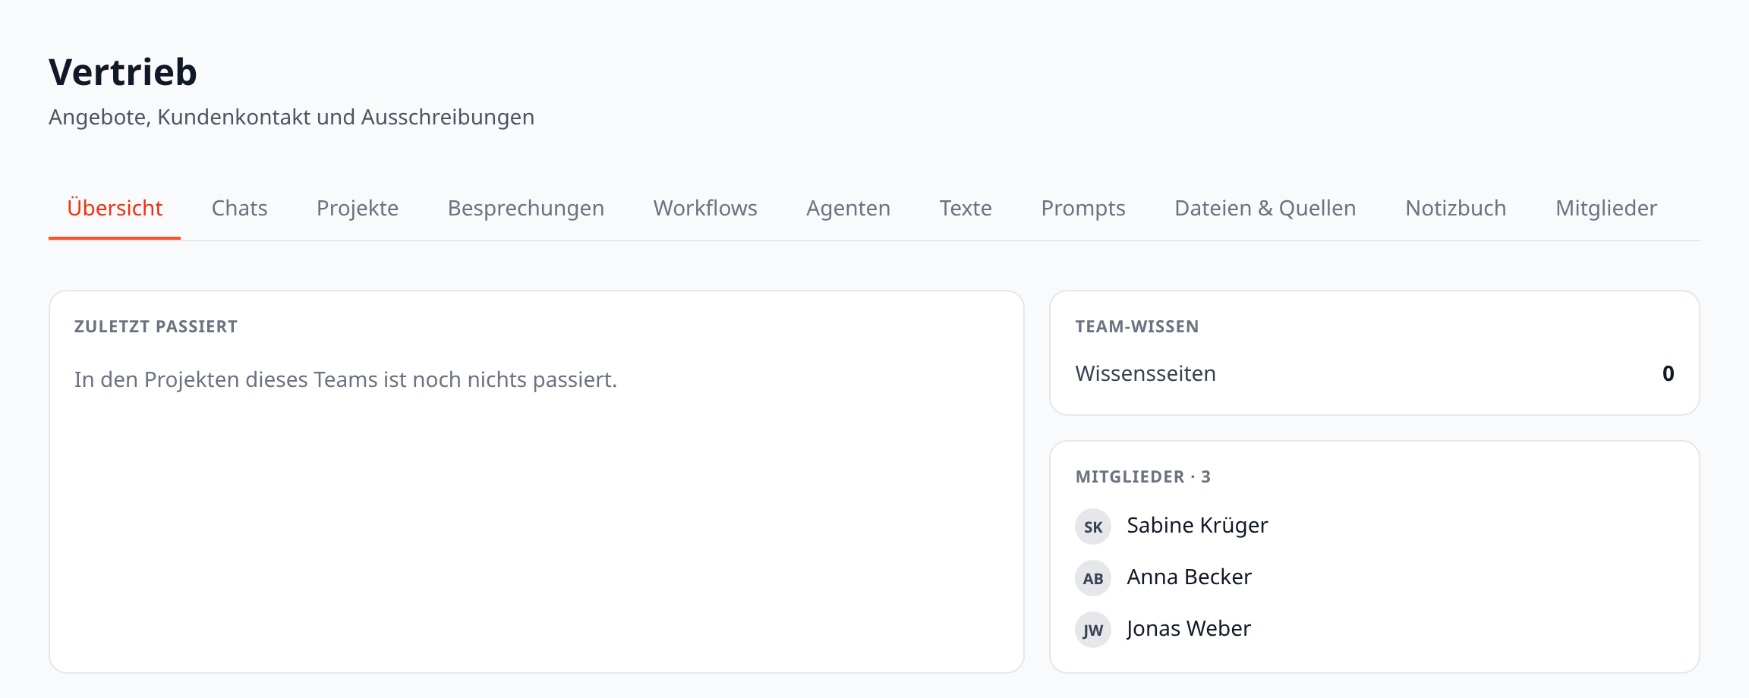This screenshot has width=1749, height=698.
Task: Click the Vertrieb team title
Action: (x=123, y=72)
